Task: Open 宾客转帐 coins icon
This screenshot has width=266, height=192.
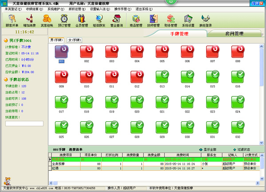Action: pos(47,20)
